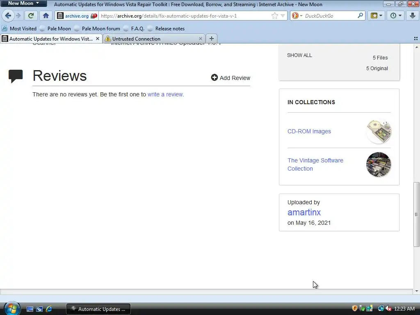Click the 12:23 AM taskbar clock
The width and height of the screenshot is (420, 315).
click(404, 308)
